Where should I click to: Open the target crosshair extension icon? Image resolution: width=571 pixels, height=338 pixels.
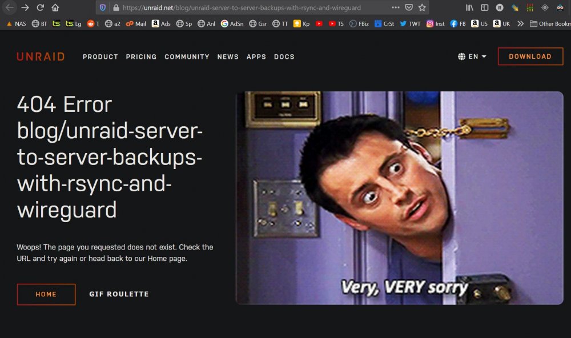545,7
